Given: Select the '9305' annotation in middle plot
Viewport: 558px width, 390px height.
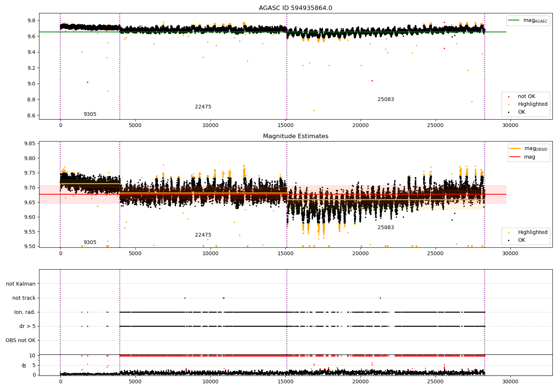Looking at the screenshot, I should click(90, 243).
